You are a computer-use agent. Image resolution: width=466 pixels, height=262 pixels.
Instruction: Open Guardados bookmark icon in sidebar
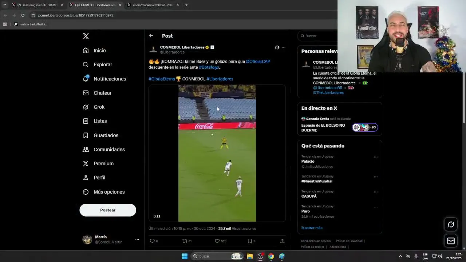coord(86,135)
